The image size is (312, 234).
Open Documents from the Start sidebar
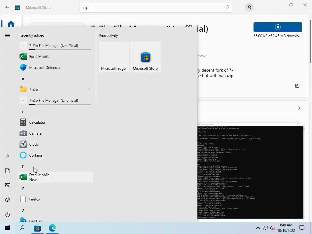click(x=8, y=171)
